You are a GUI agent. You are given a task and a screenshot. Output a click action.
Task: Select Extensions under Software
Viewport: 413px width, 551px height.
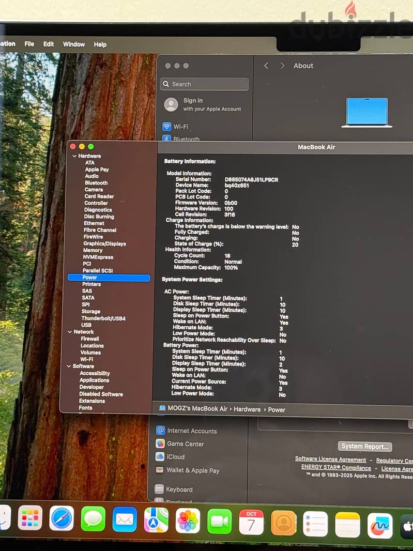point(91,401)
